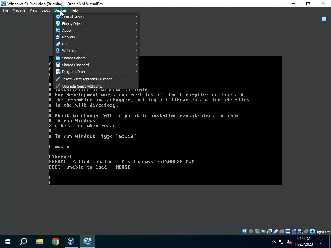Click "BOOT: unable to load - MOUSE" line

(x=90, y=167)
